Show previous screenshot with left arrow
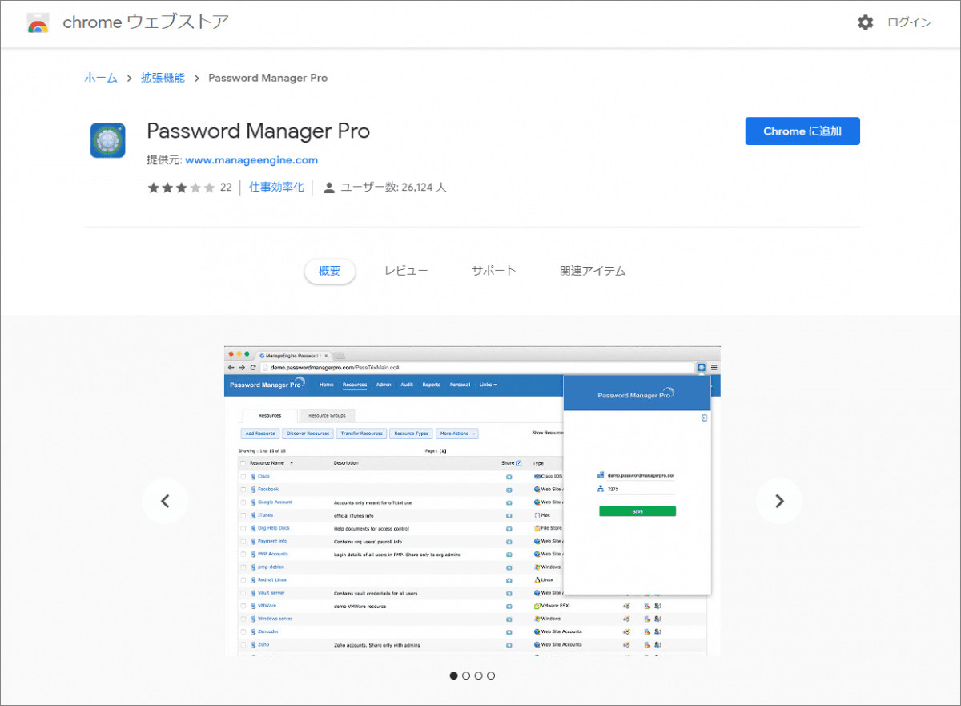 coord(165,502)
